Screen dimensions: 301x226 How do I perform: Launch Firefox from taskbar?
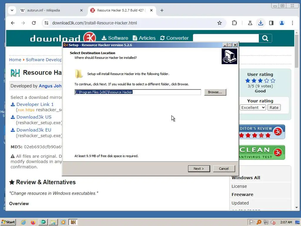33,222
